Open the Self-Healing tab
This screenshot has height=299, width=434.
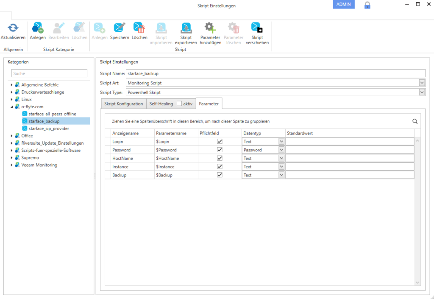coord(161,104)
